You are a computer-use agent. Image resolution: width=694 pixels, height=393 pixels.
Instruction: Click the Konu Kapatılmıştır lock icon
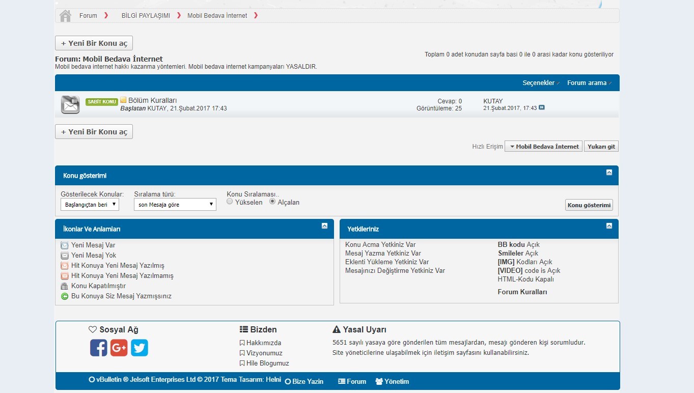[65, 286]
